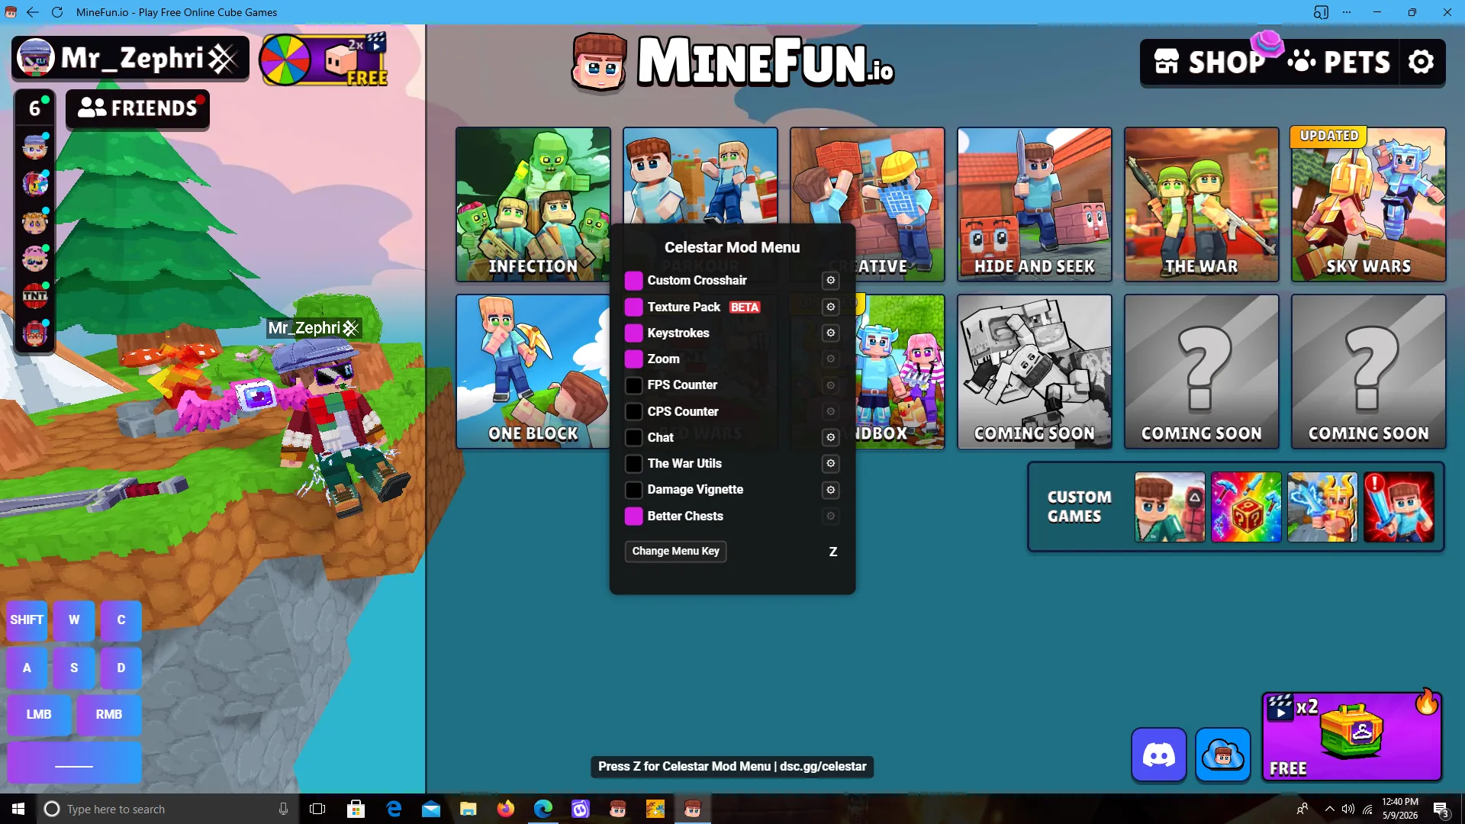Play the Sky Wars game mode

(x=1369, y=204)
